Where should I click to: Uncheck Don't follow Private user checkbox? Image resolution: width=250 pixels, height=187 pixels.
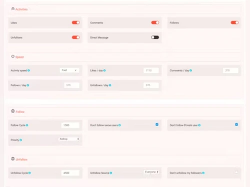coord(236,125)
